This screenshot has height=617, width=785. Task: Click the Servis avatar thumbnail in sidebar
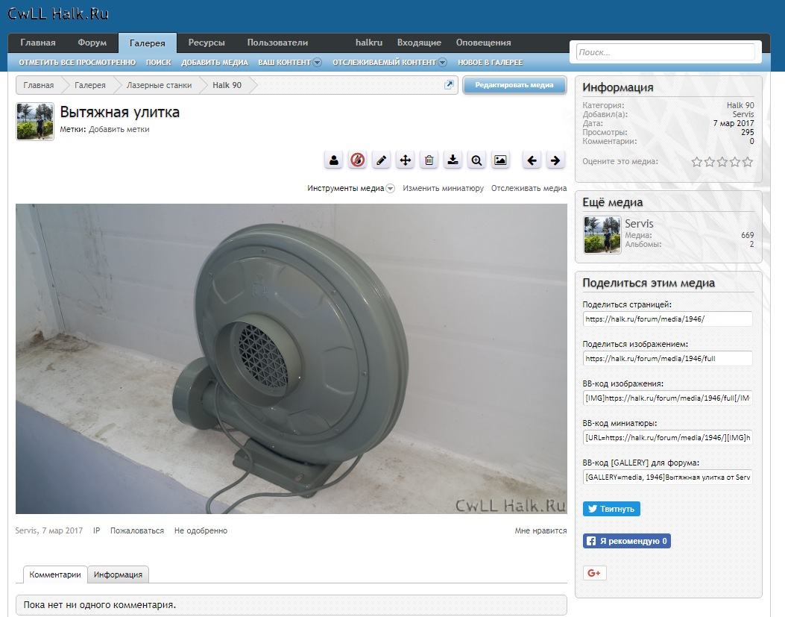pyautogui.click(x=602, y=235)
